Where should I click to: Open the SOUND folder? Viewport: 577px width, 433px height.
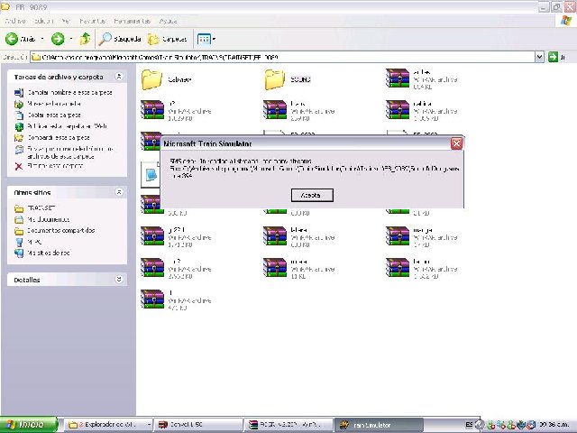[274, 79]
